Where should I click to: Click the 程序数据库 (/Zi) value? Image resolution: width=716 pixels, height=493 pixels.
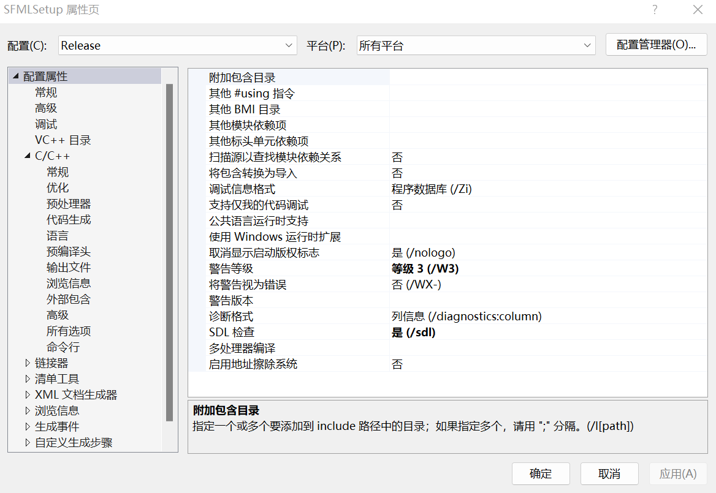pos(432,189)
